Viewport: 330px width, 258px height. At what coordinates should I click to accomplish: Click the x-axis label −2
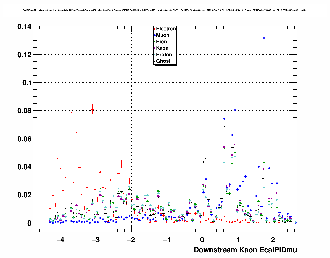click(131, 240)
